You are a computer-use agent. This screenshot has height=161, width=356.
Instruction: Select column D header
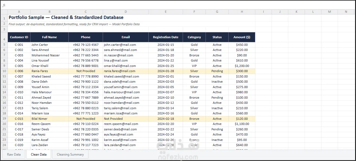pyautogui.click(x=126, y=12)
